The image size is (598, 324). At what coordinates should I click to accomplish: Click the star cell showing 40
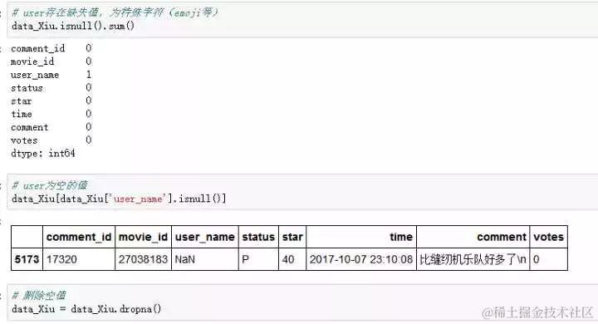point(292,259)
